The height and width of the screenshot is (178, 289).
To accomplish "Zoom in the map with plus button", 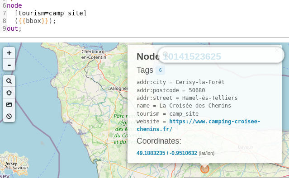I will click(x=9, y=53).
